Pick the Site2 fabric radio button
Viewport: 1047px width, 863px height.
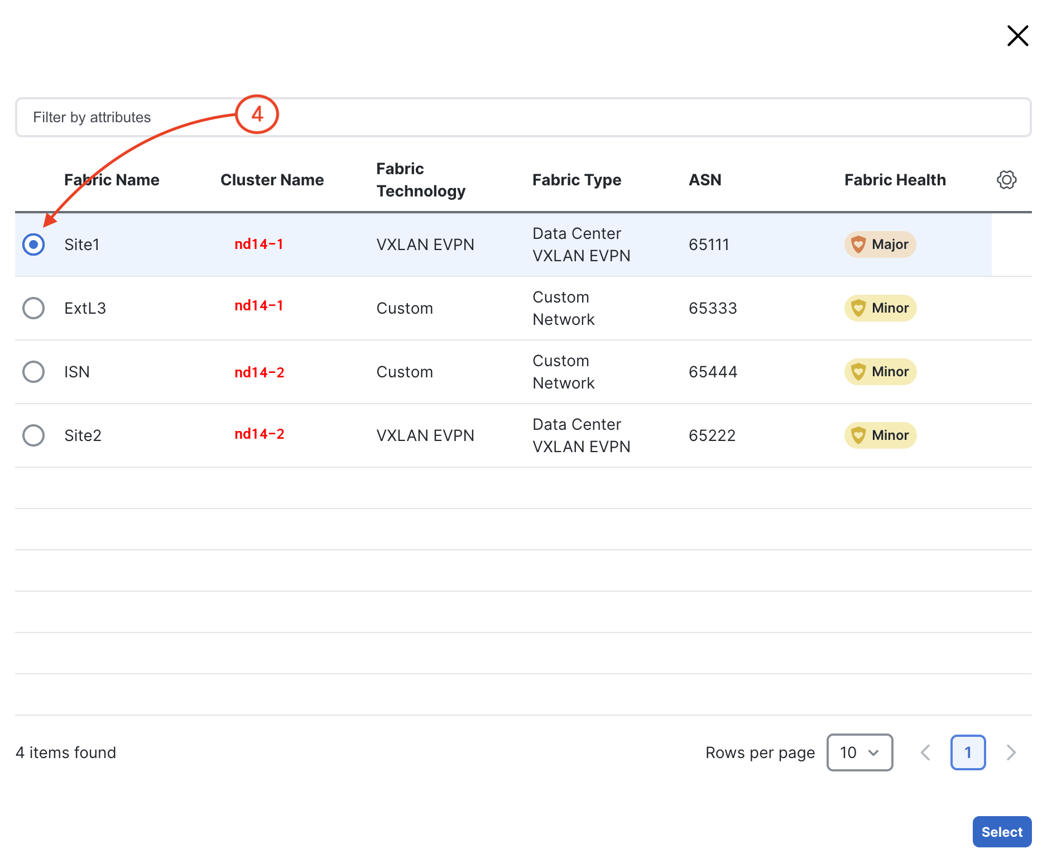tap(33, 435)
